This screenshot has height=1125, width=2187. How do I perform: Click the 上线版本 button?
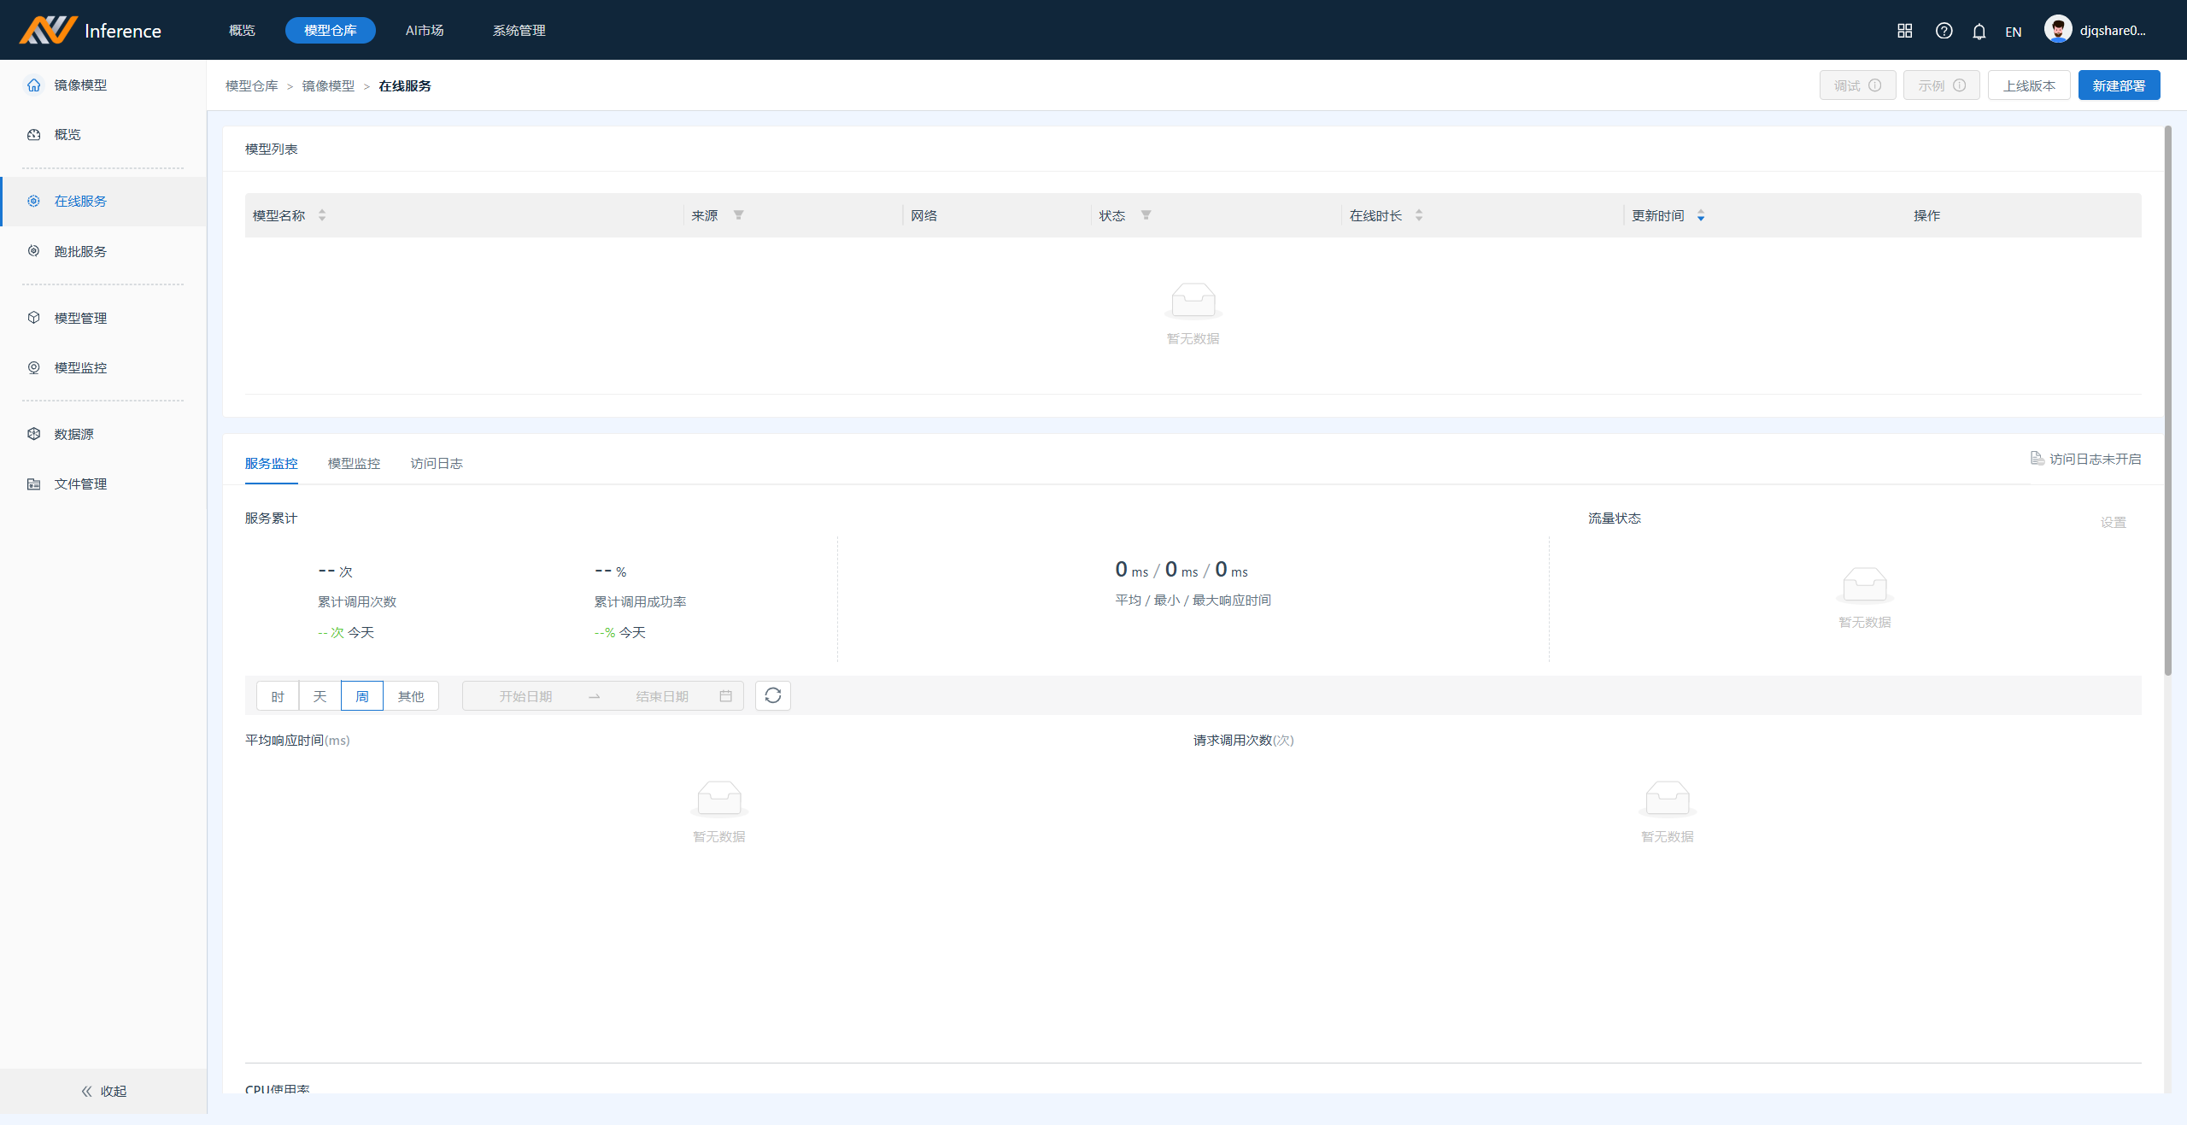[2028, 85]
